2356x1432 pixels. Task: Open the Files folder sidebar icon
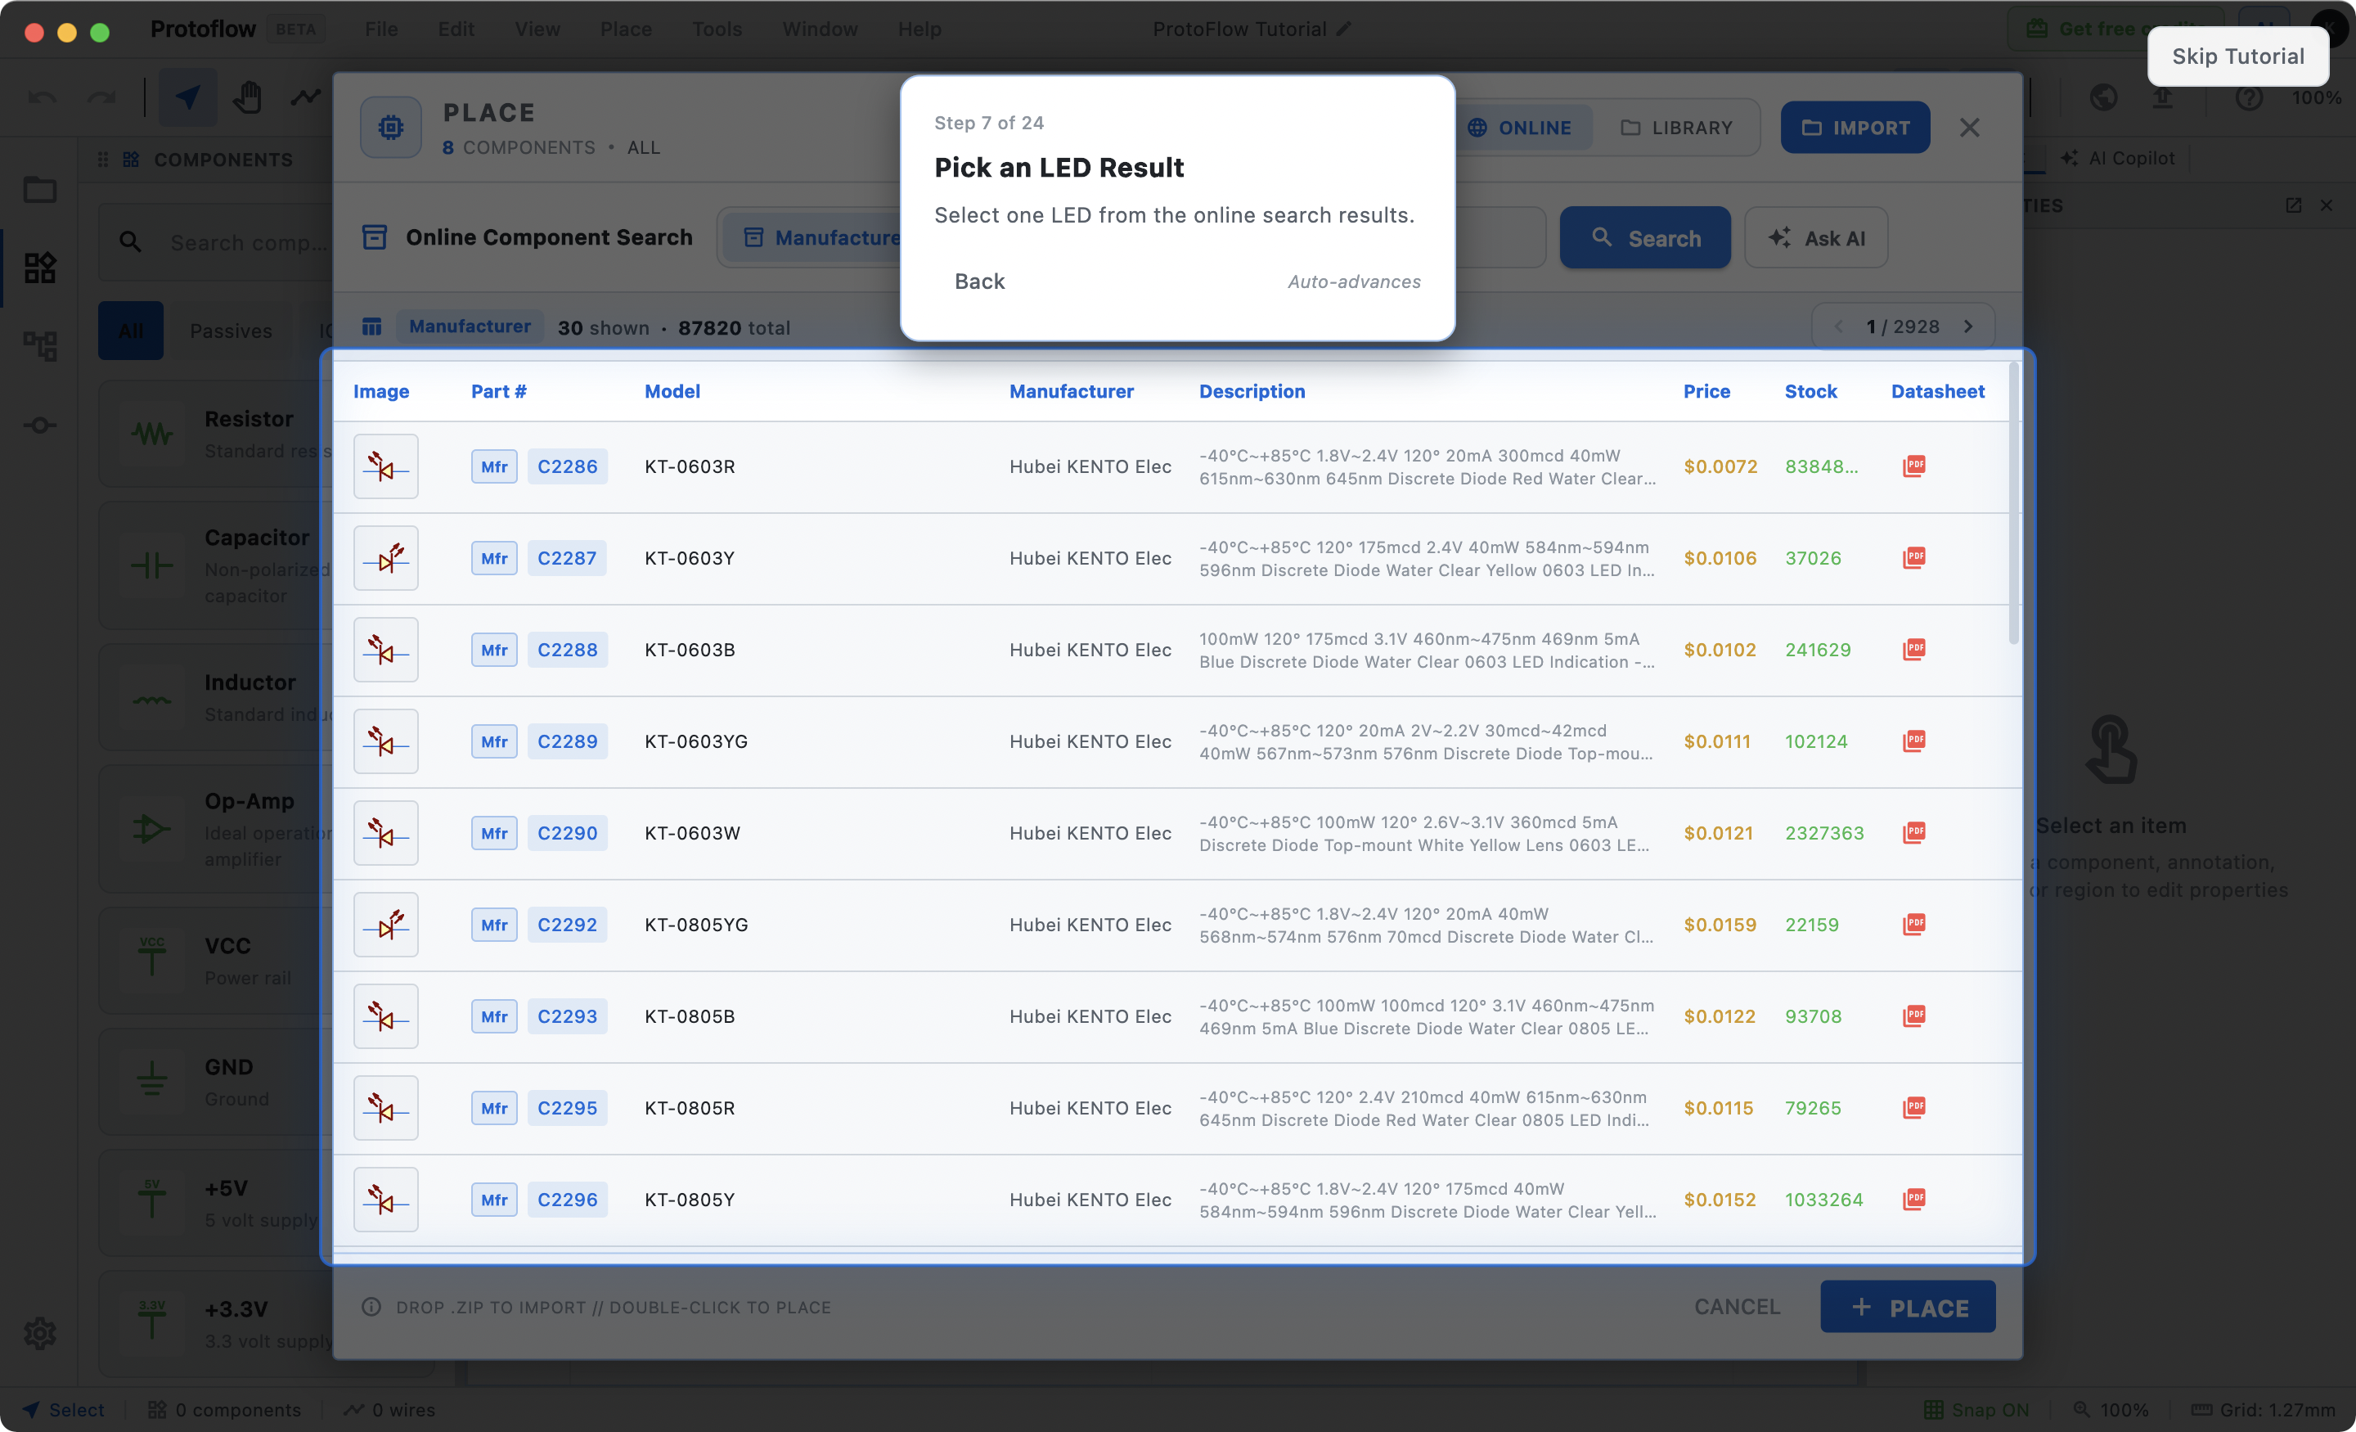click(40, 189)
